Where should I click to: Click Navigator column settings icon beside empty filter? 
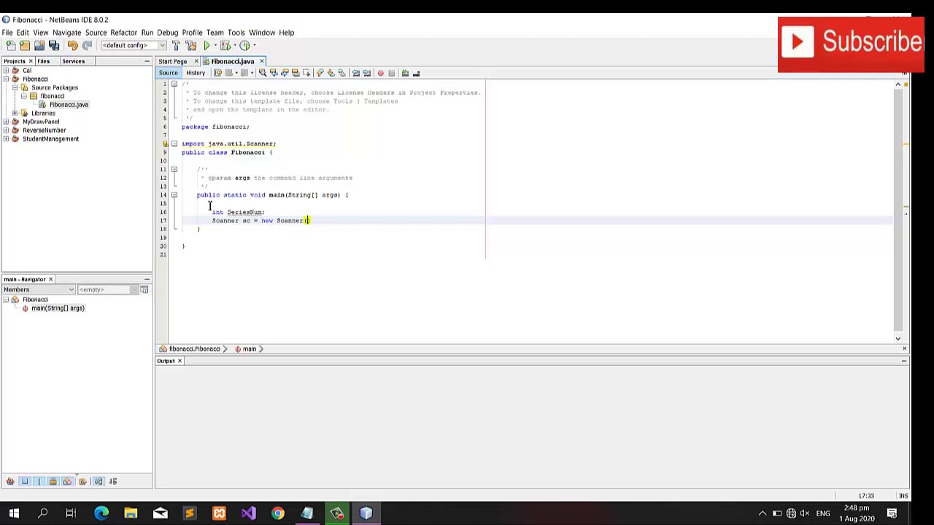(144, 289)
